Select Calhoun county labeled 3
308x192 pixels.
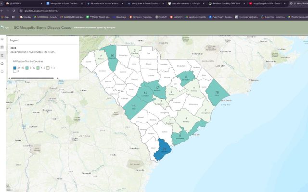tap(161, 102)
